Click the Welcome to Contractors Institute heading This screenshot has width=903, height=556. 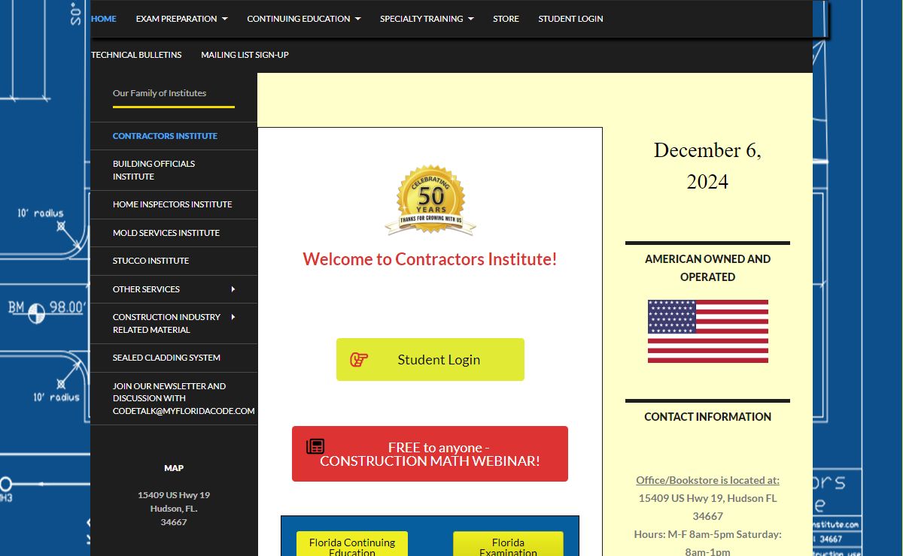[x=430, y=259]
